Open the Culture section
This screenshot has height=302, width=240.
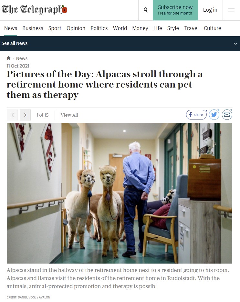212,28
